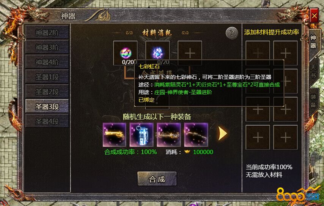Switch to the 神器3阶 tab

coord(47,47)
